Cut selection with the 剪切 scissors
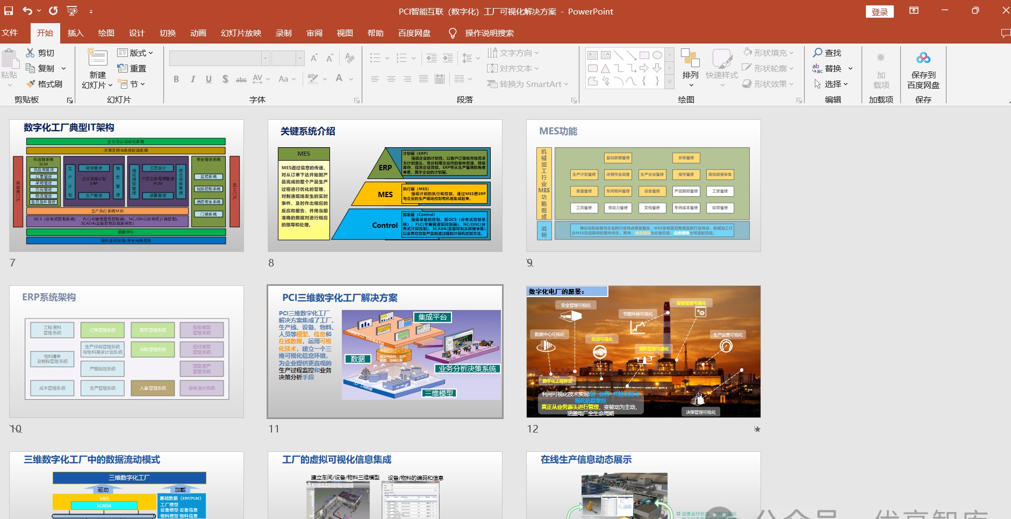This screenshot has height=519, width=1011. point(40,53)
